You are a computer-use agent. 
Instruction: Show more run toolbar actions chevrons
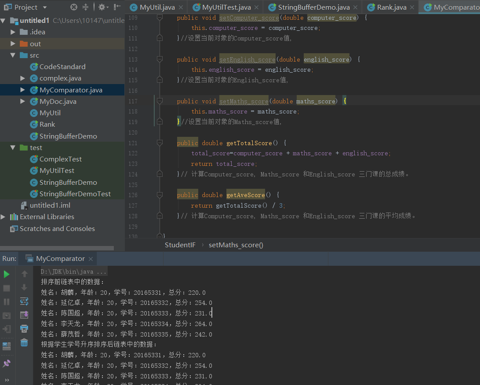(x=7, y=380)
